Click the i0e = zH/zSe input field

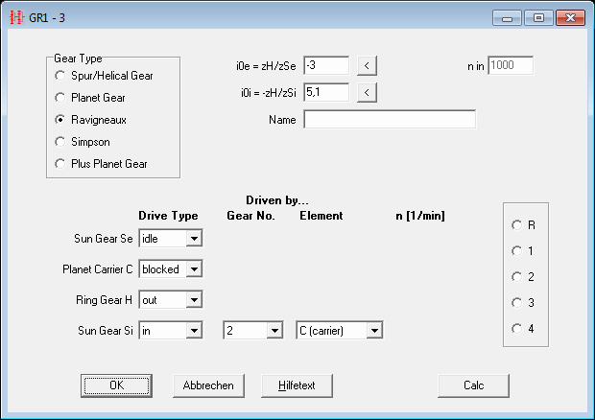pos(326,65)
